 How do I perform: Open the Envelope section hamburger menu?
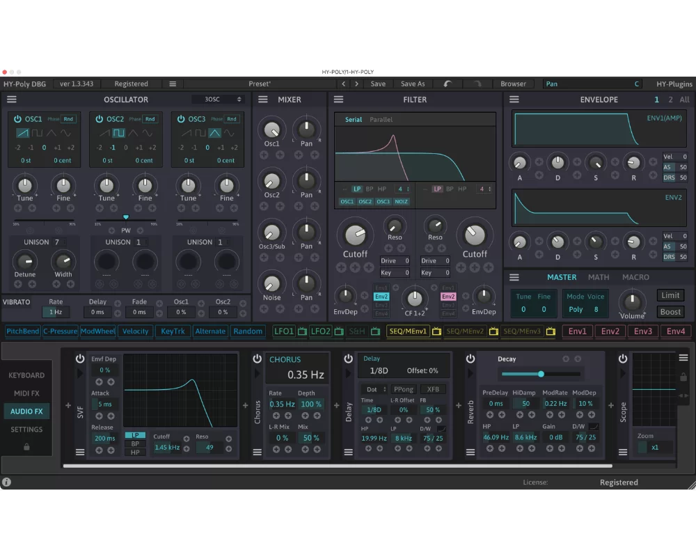click(514, 100)
